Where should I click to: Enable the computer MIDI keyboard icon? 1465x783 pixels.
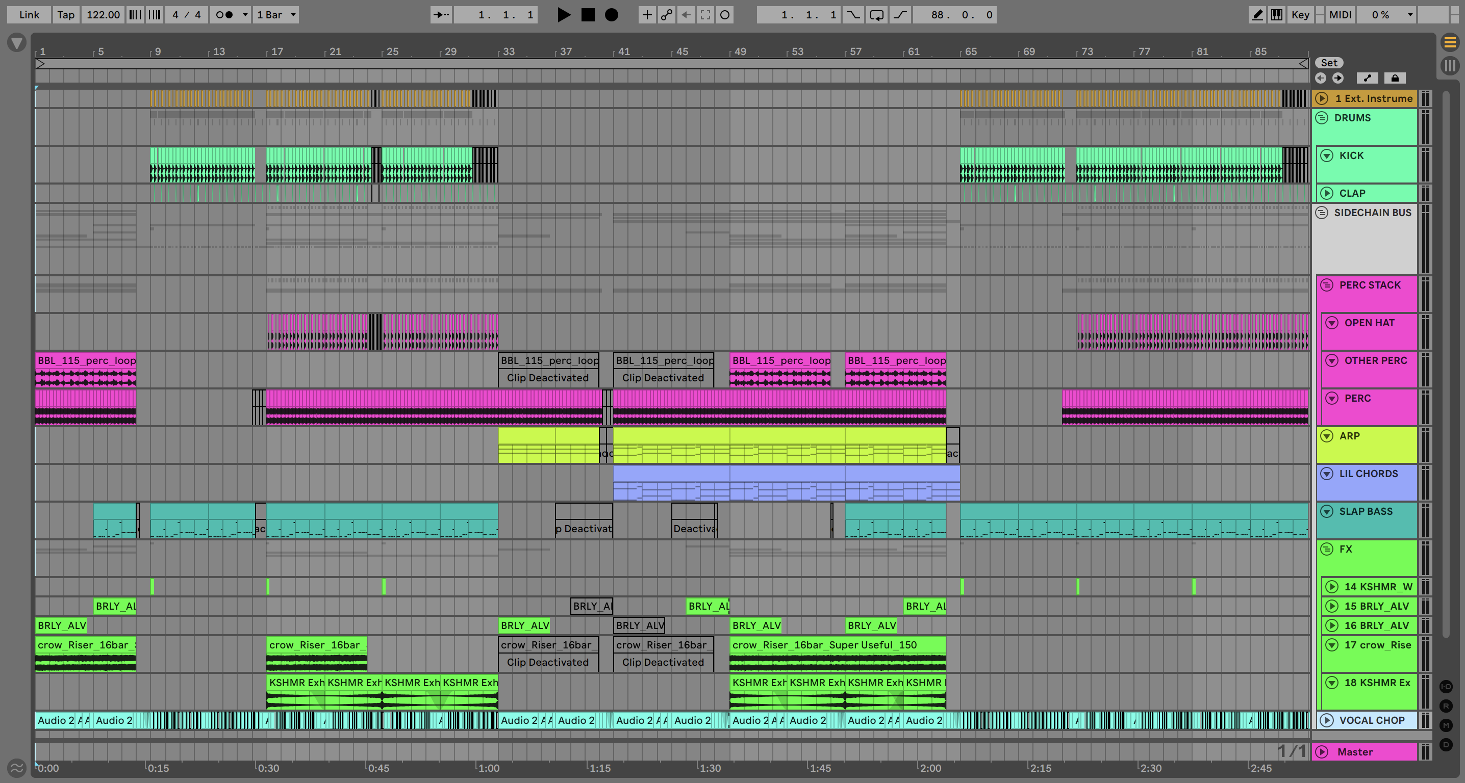tap(1277, 15)
